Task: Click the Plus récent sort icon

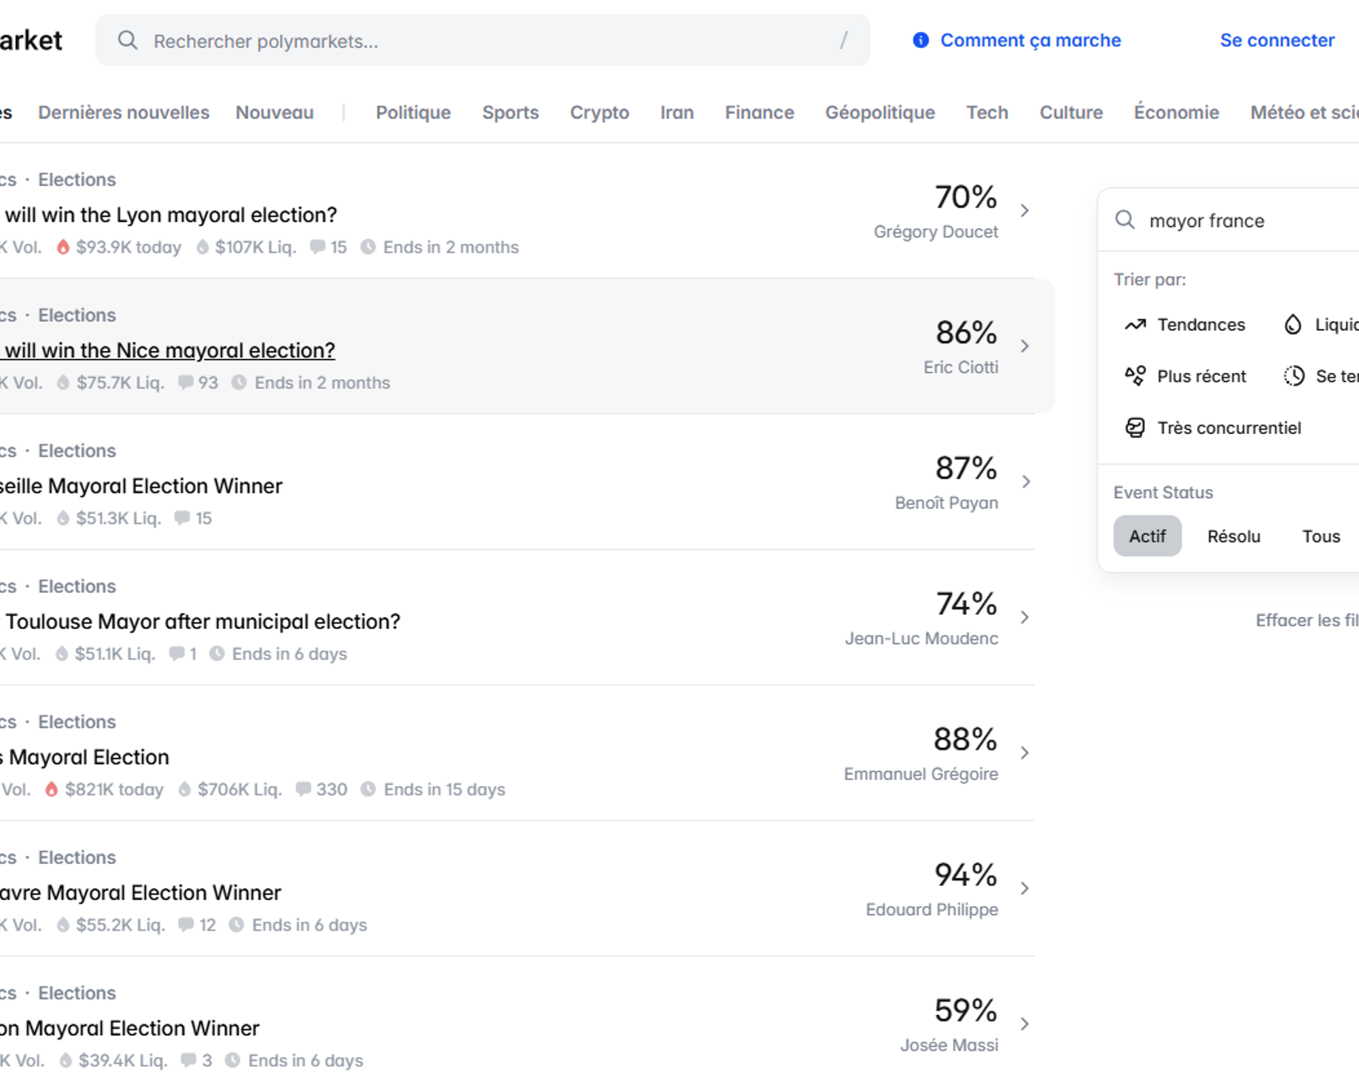Action: click(1135, 376)
